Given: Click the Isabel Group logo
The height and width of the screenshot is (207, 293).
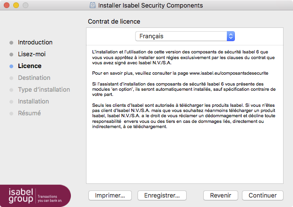Looking at the screenshot, I should coord(35,196).
